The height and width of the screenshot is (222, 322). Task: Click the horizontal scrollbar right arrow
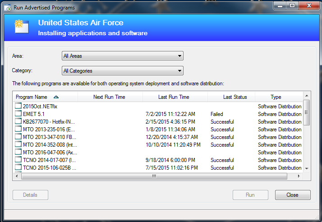pos(300,176)
